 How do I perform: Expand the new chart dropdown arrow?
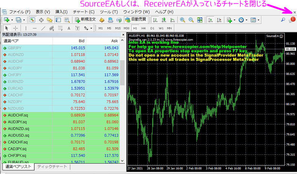(12, 20)
